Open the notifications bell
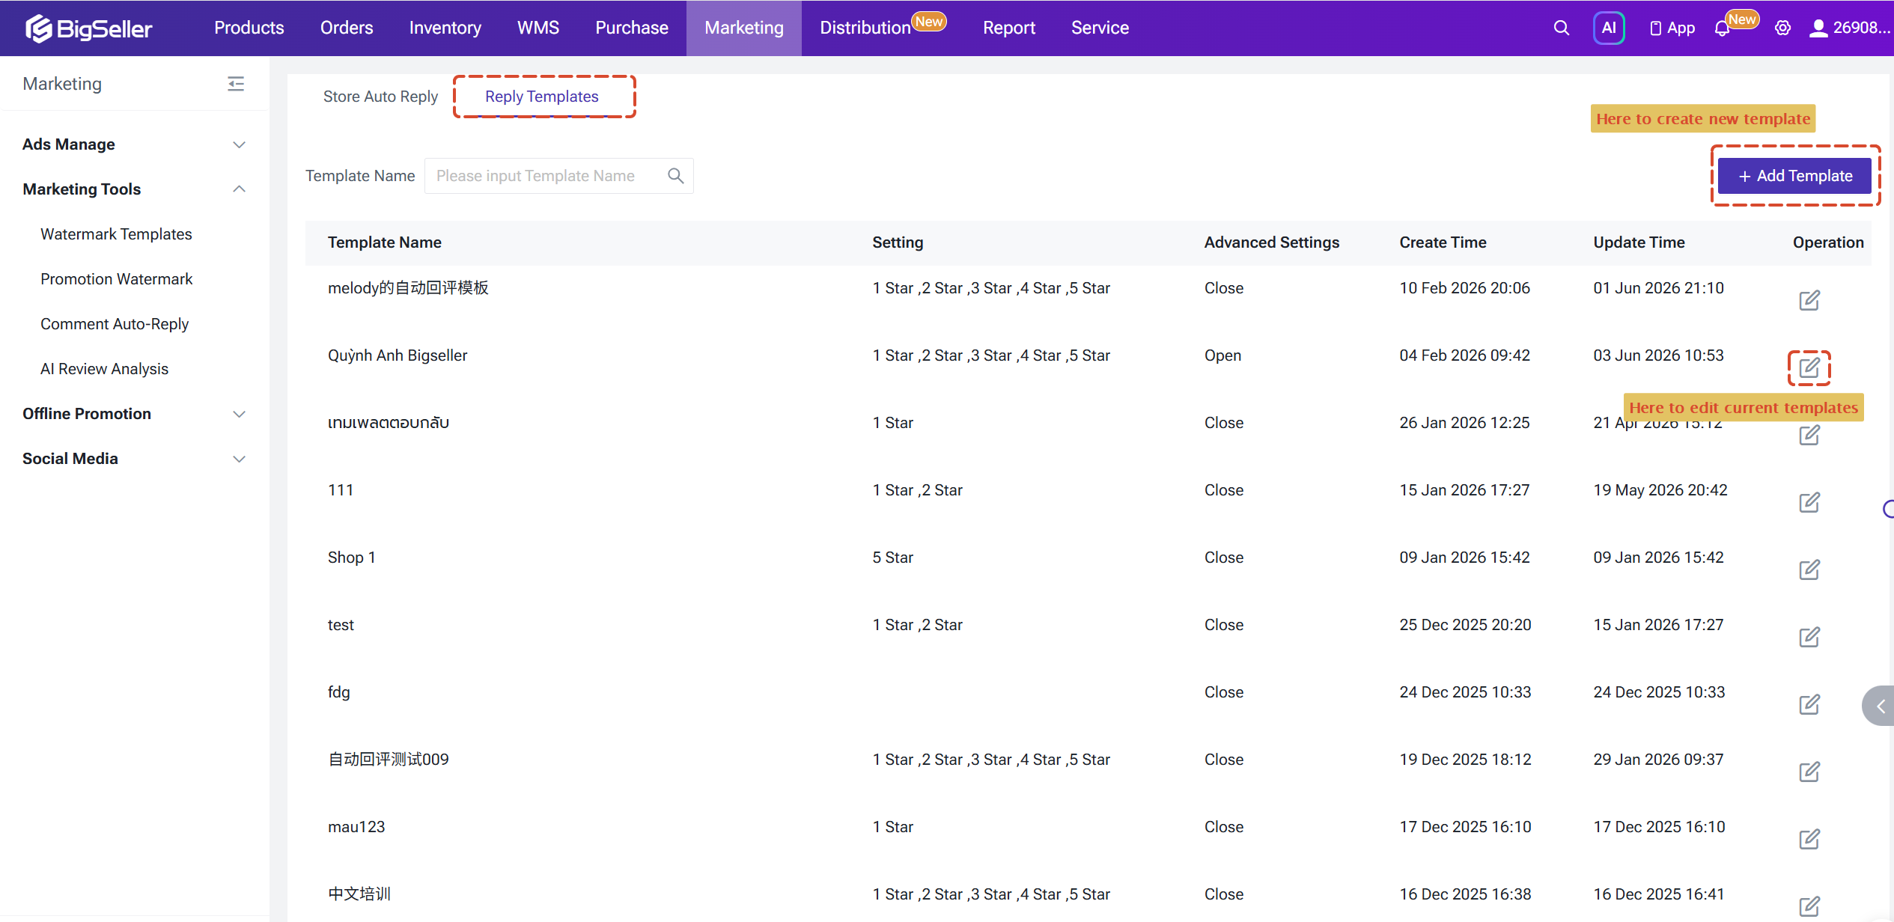The height and width of the screenshot is (922, 1894). point(1722,28)
